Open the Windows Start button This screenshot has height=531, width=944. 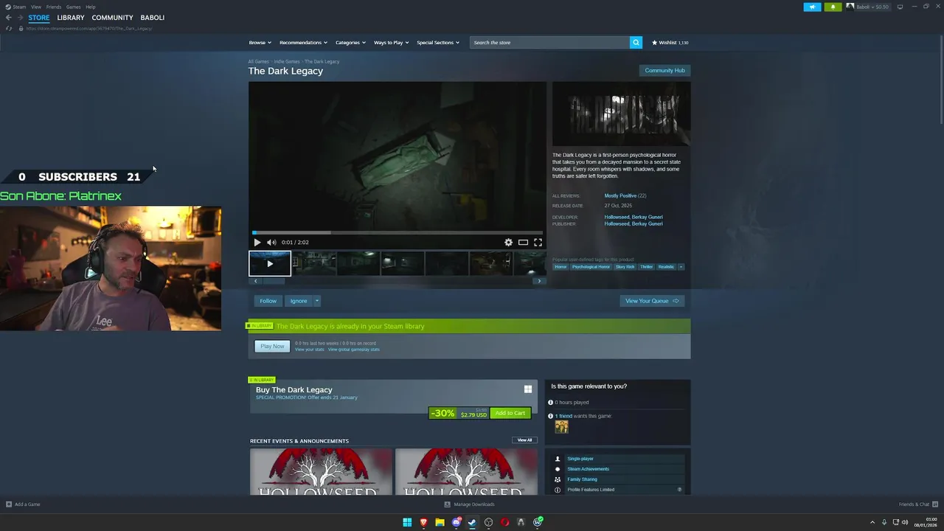tap(407, 522)
